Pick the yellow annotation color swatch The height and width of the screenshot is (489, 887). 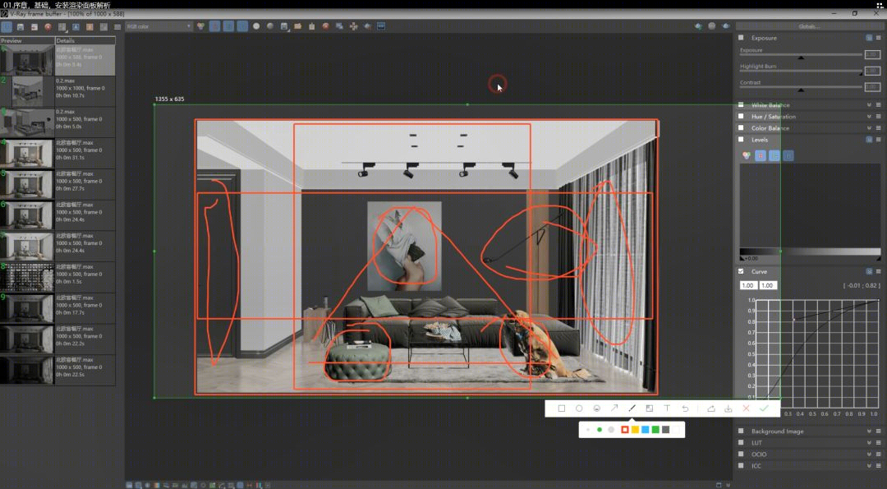tap(635, 430)
